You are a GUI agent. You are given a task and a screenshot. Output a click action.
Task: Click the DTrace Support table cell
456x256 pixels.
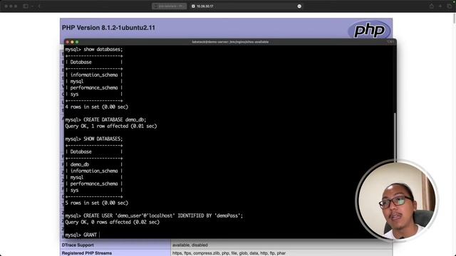pos(115,245)
